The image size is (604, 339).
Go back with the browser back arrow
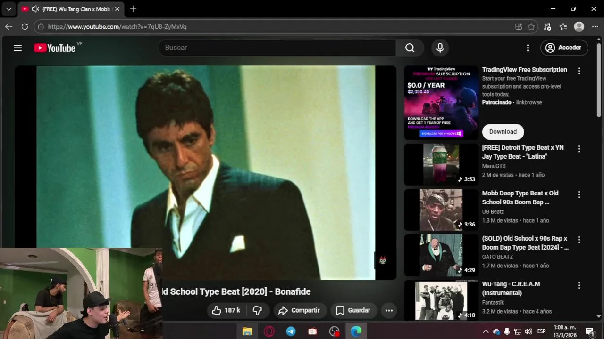(8, 27)
